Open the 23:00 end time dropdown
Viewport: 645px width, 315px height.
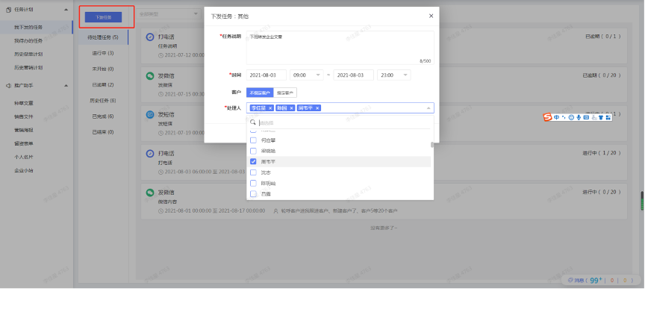[393, 75]
